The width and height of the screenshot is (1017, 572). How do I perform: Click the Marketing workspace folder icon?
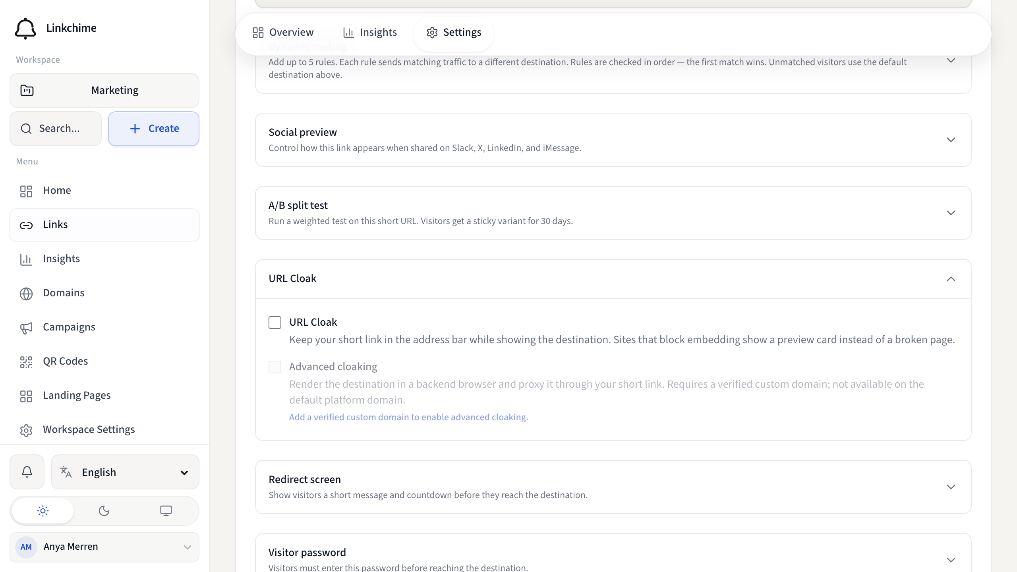point(27,91)
